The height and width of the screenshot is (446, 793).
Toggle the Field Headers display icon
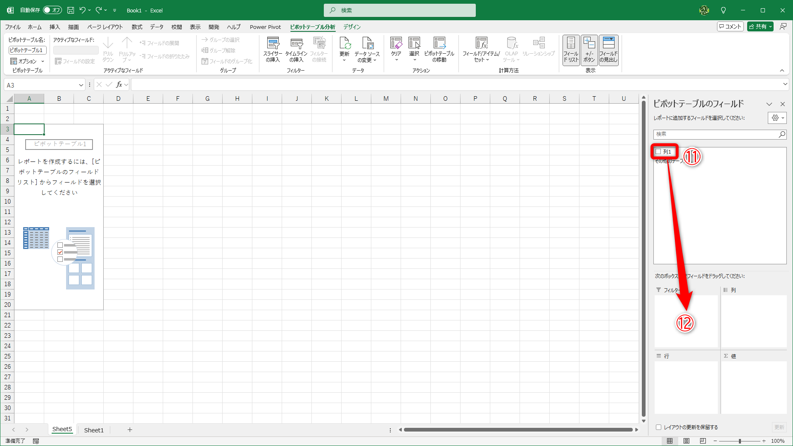tap(608, 50)
